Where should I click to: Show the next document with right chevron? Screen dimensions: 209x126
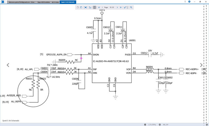click(x=201, y=65)
